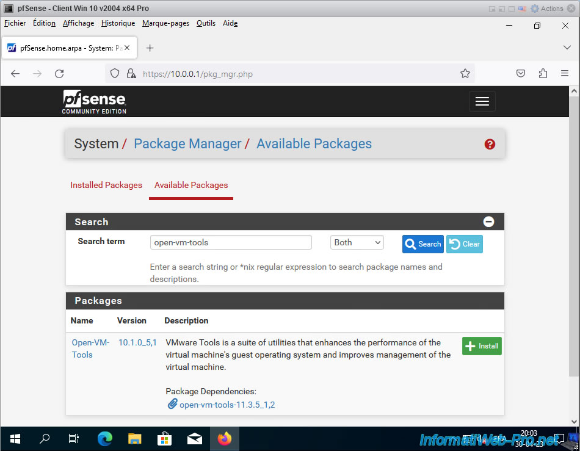The width and height of the screenshot is (580, 451).
Task: Install the Open-VM-Tools package
Action: tap(482, 346)
